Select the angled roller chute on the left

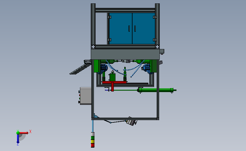[81, 69]
